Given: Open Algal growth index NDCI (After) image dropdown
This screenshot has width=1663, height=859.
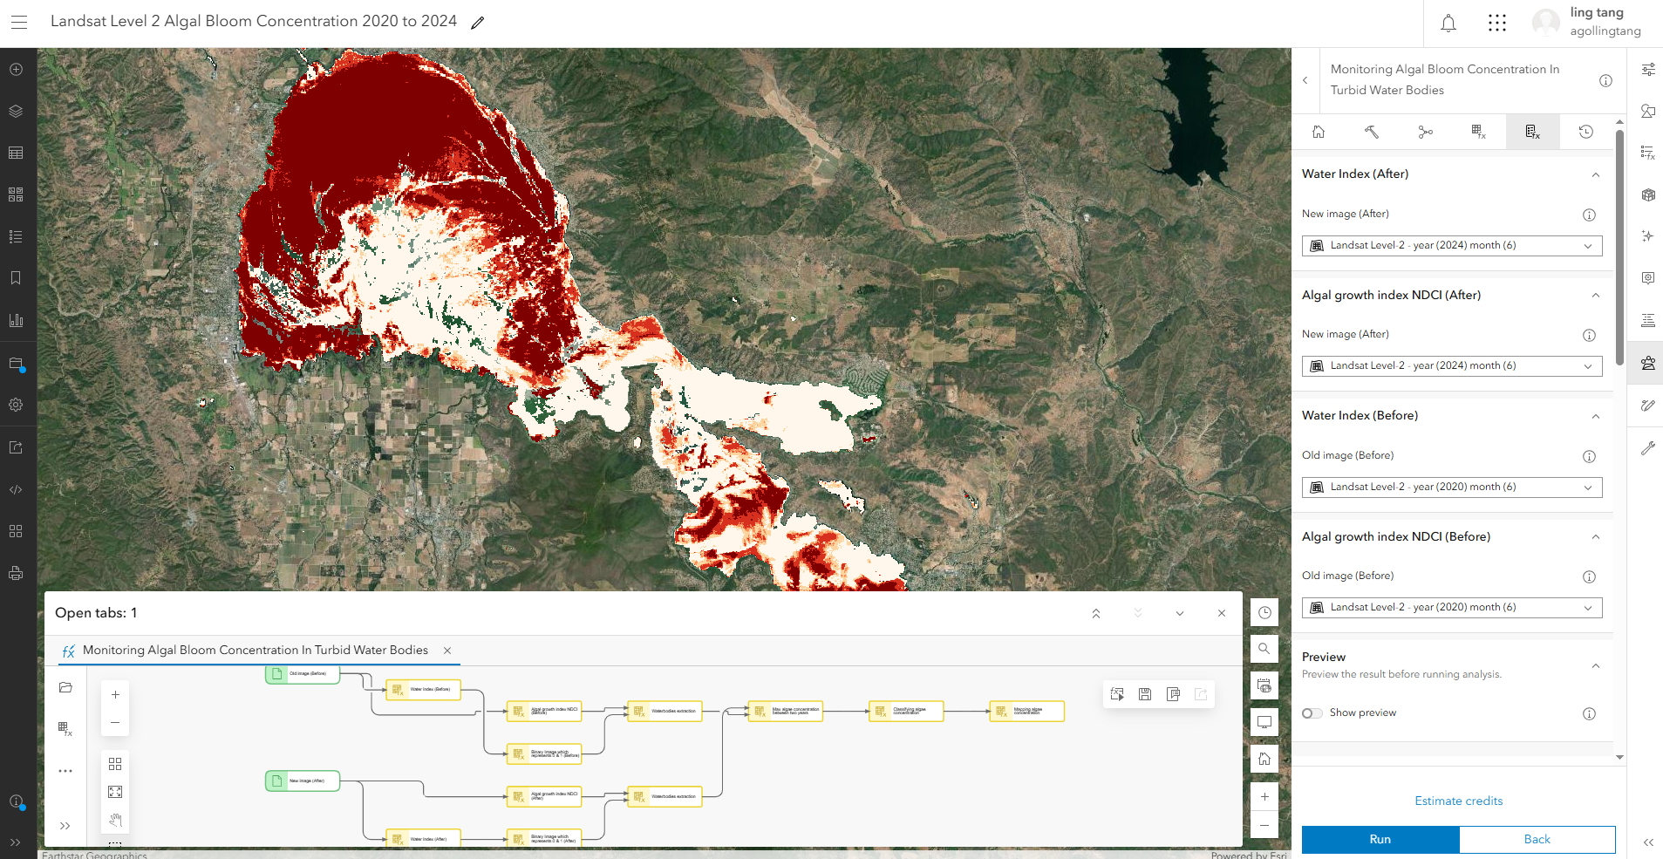Looking at the screenshot, I should click(x=1452, y=366).
